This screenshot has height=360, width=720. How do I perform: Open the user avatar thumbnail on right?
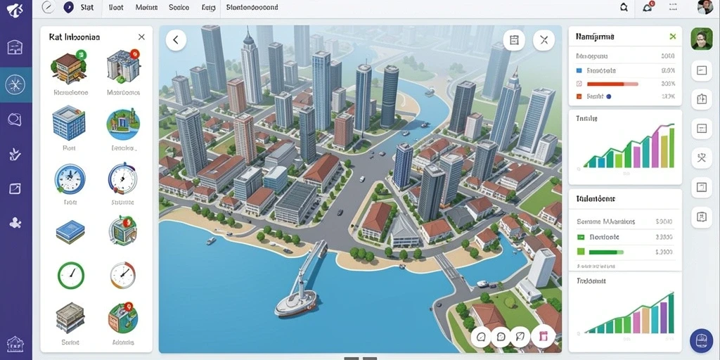tap(702, 39)
